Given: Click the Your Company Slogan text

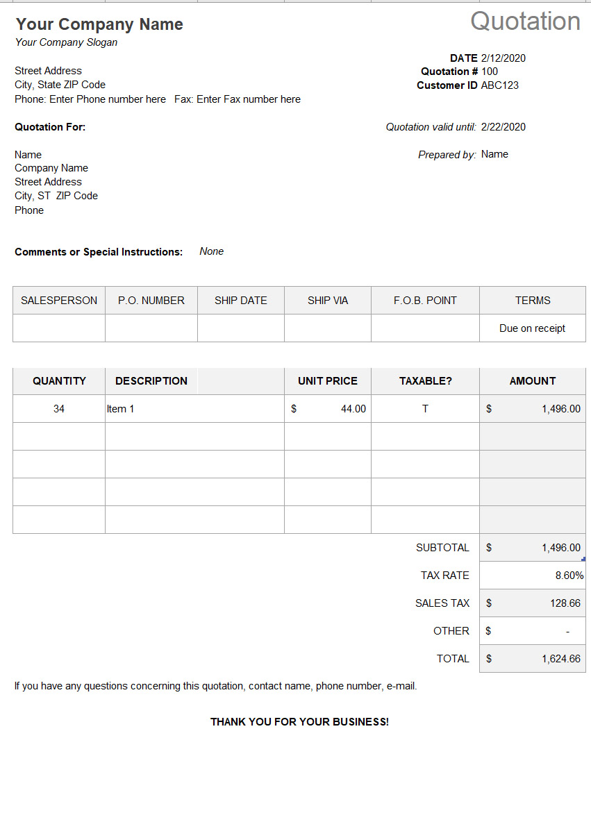Looking at the screenshot, I should coord(66,42).
